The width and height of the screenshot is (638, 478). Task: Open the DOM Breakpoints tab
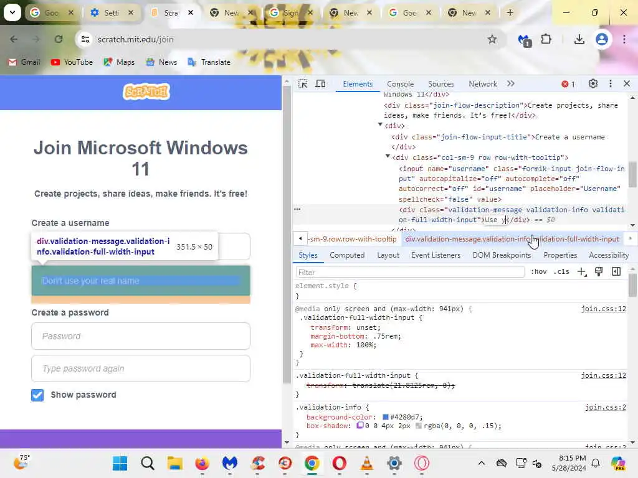coord(502,255)
